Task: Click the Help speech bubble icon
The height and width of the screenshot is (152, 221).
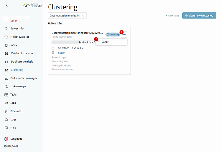Action: click(x=6, y=128)
